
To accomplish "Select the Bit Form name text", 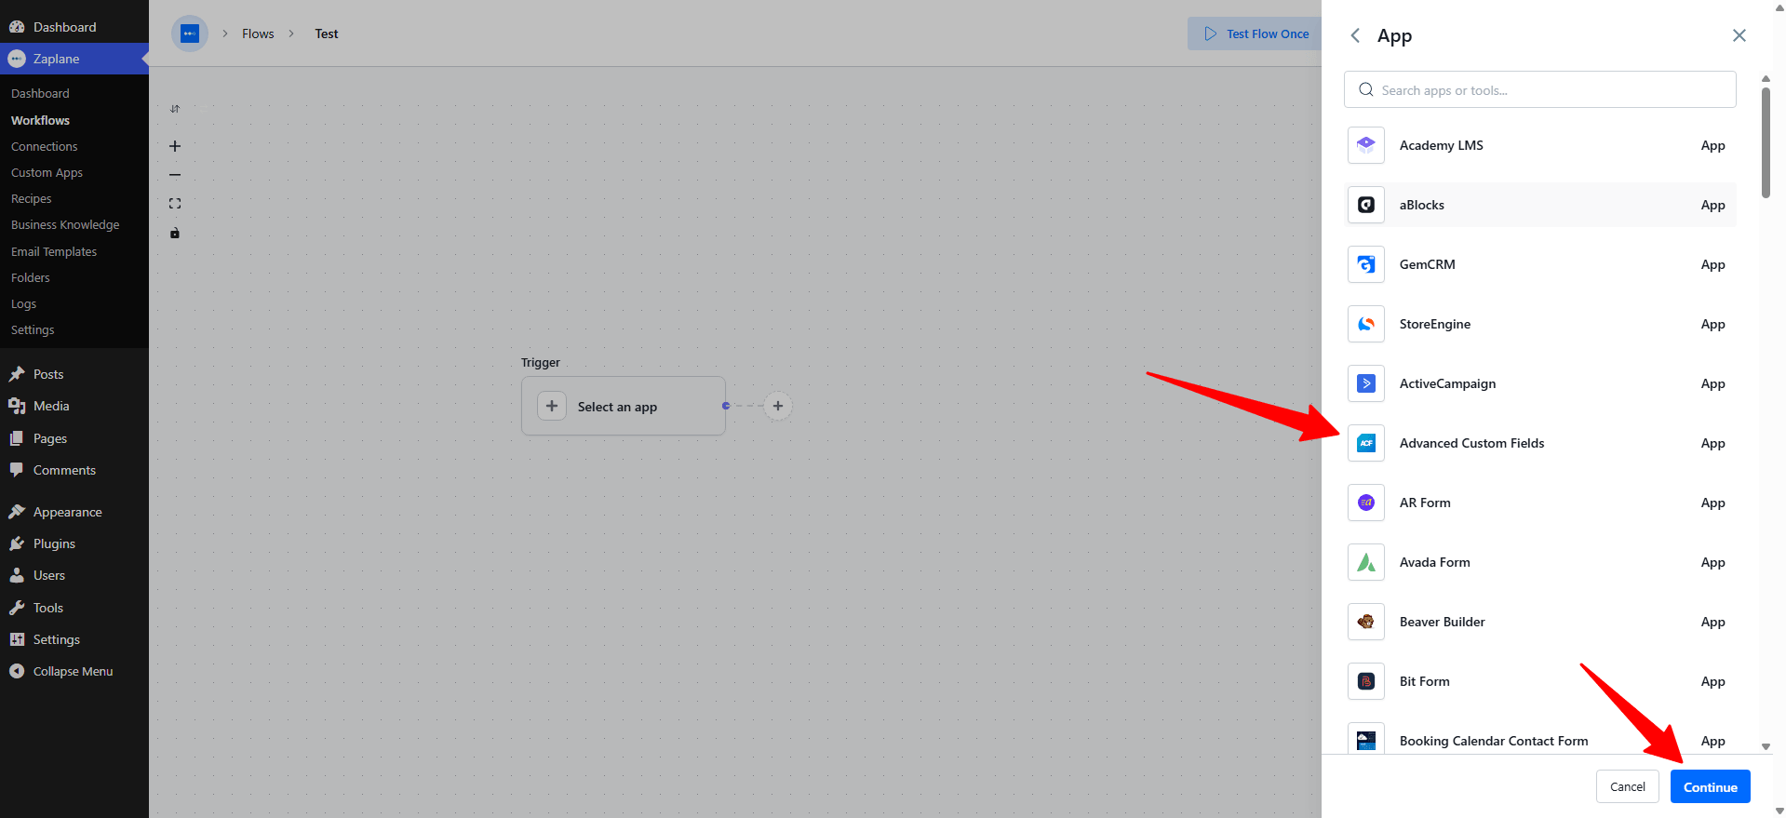I will (x=1424, y=681).
